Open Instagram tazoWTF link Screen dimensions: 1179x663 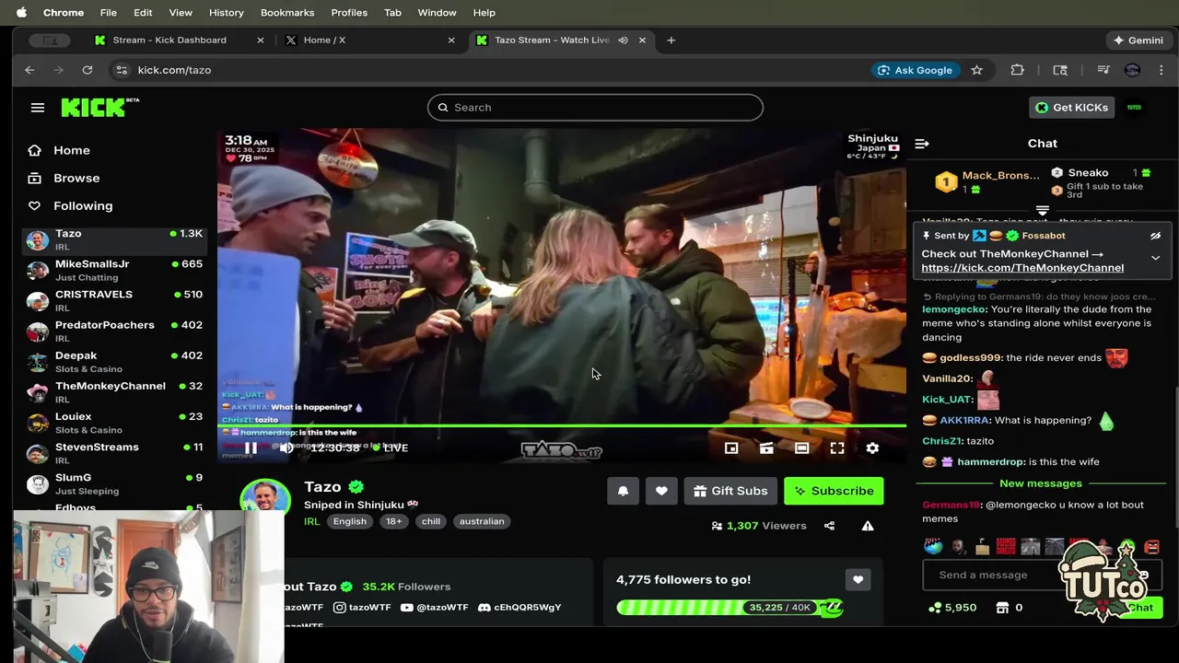(362, 608)
